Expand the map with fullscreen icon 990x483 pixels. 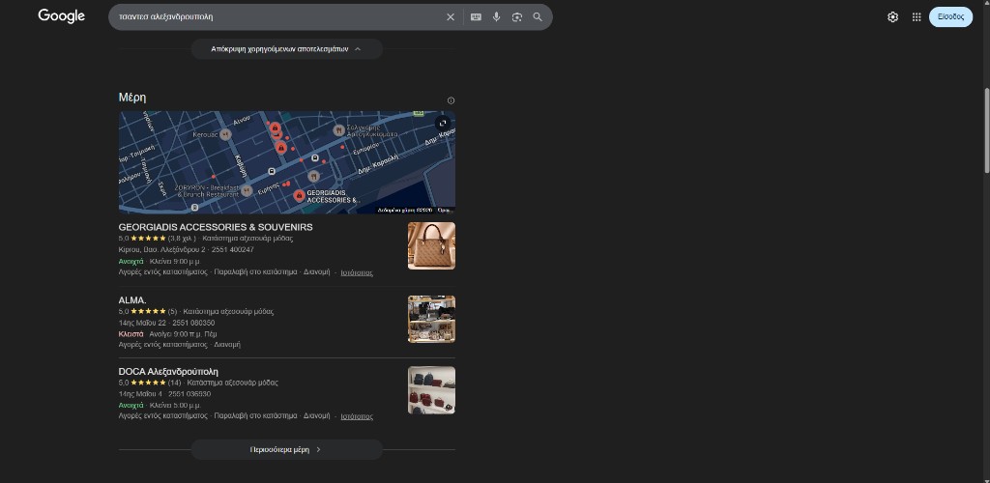(x=443, y=123)
